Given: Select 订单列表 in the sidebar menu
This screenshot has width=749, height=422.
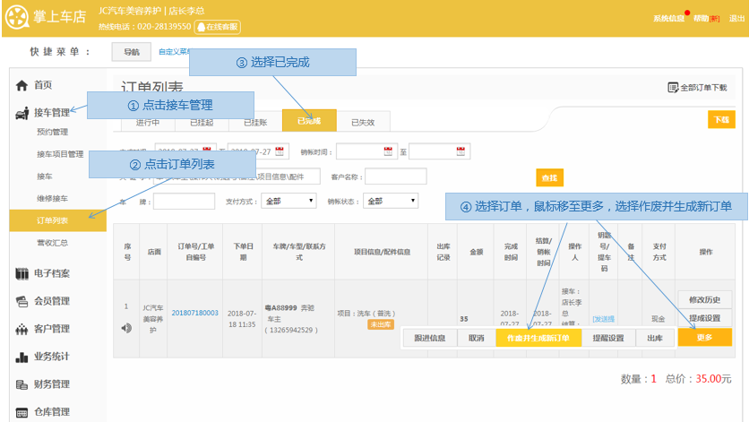Looking at the screenshot, I should tap(51, 218).
